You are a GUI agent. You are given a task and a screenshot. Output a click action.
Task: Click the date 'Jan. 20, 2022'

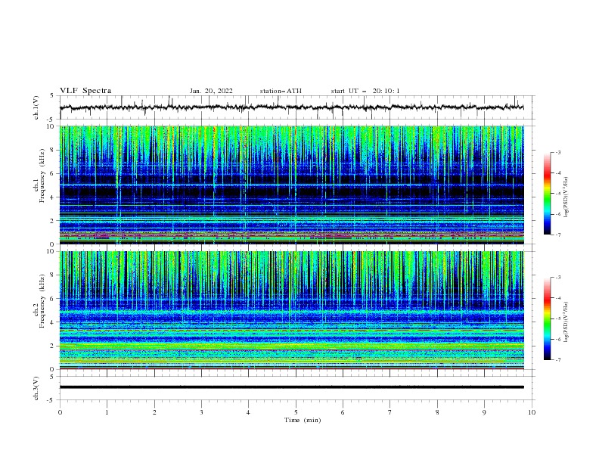[x=211, y=91]
